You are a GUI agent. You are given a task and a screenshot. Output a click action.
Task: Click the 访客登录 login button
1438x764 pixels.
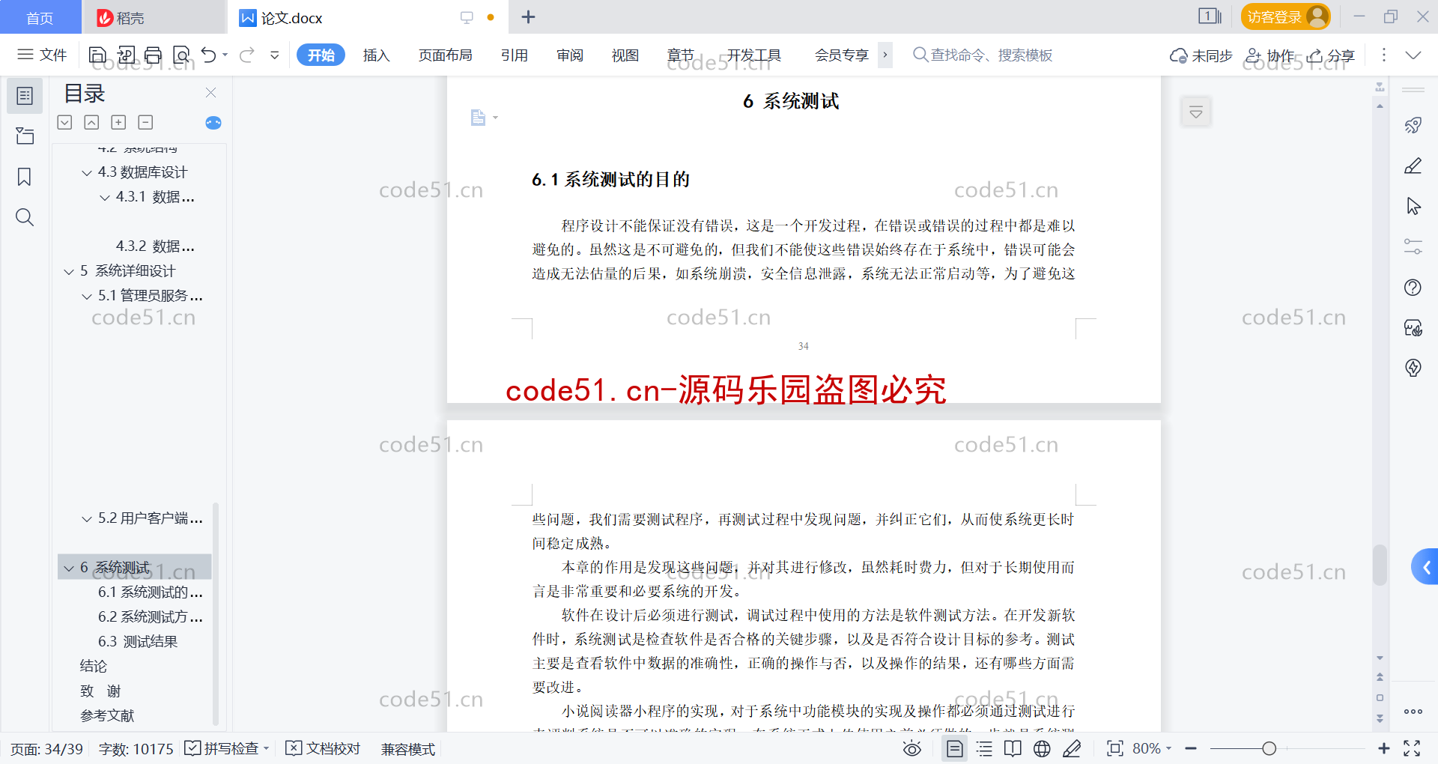click(1285, 16)
